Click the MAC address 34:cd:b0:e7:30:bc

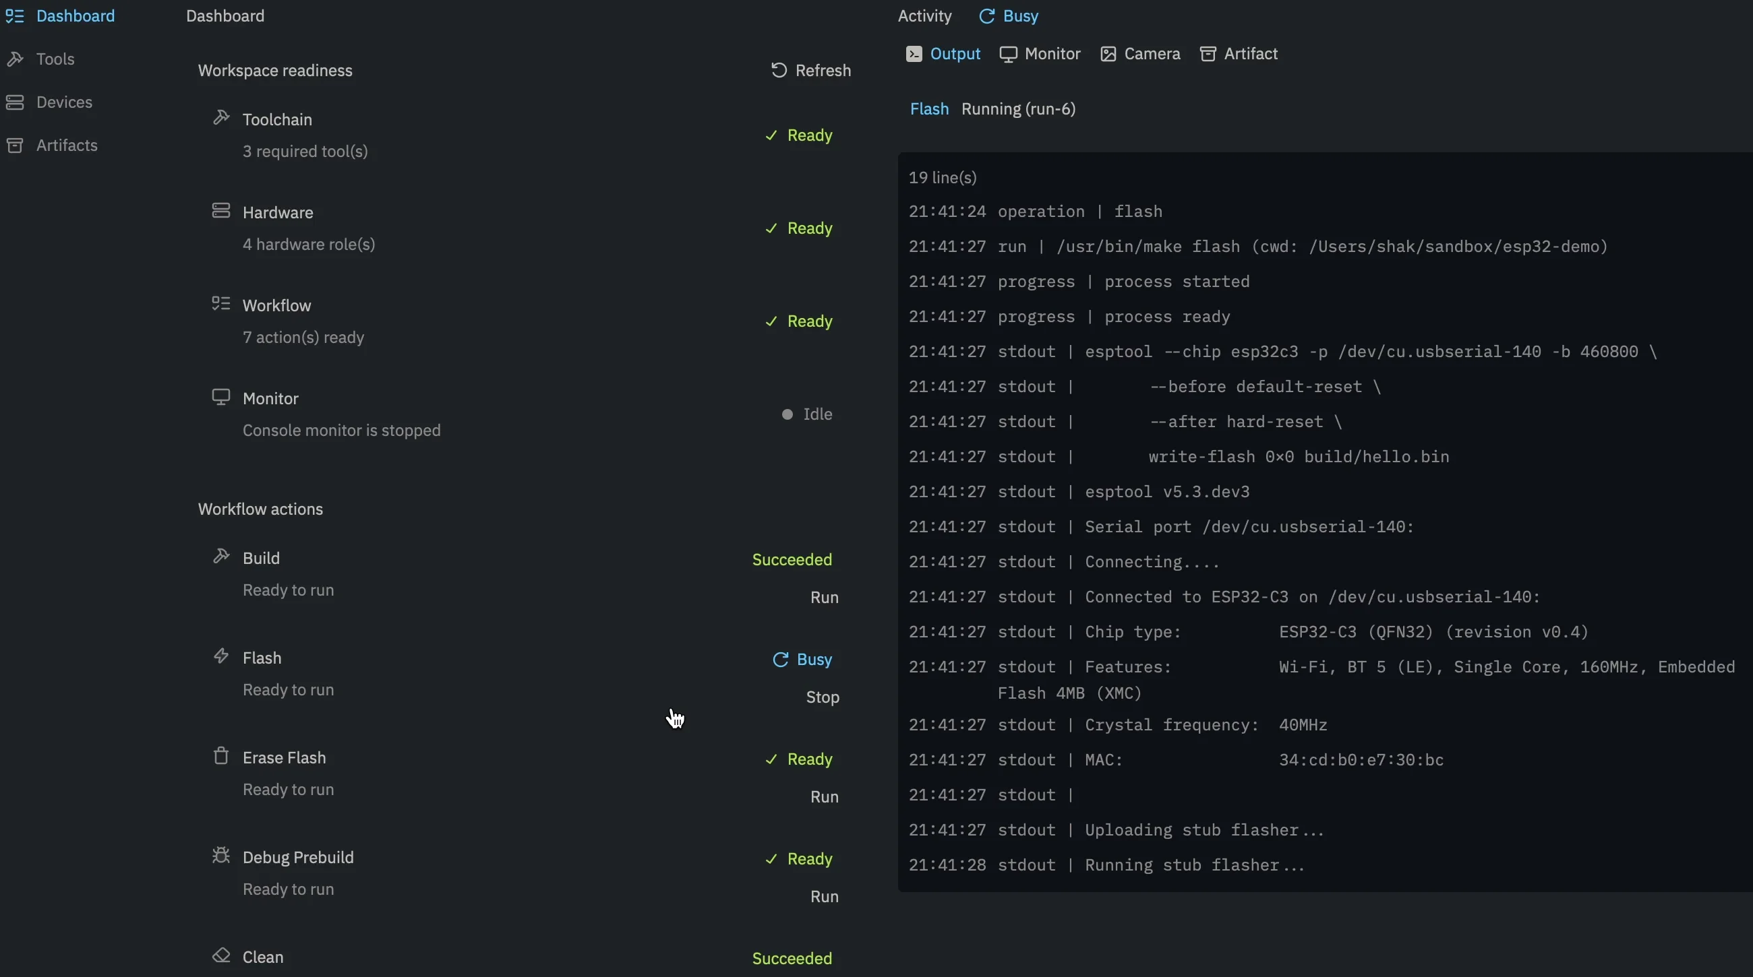(x=1361, y=760)
